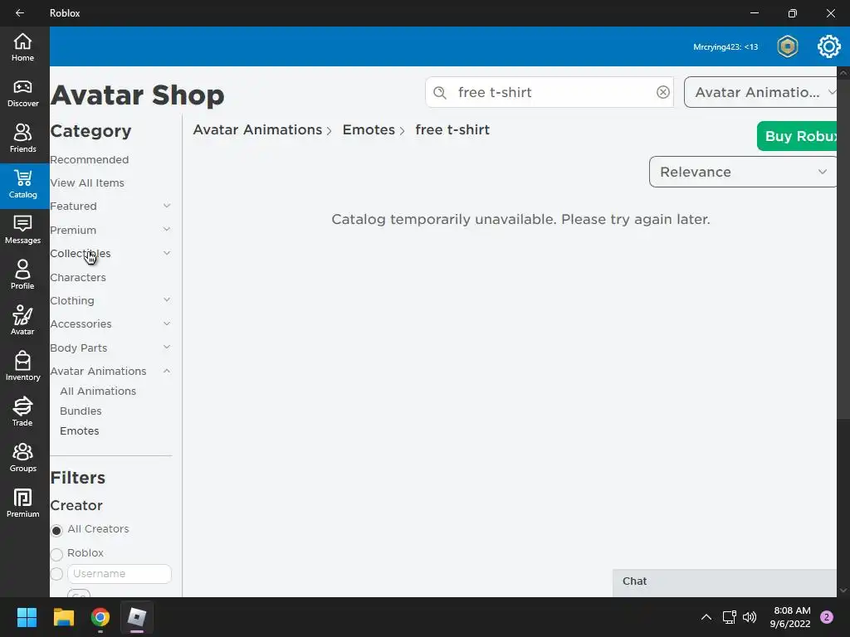Select View All Items
Image resolution: width=850 pixels, height=637 pixels.
point(87,183)
